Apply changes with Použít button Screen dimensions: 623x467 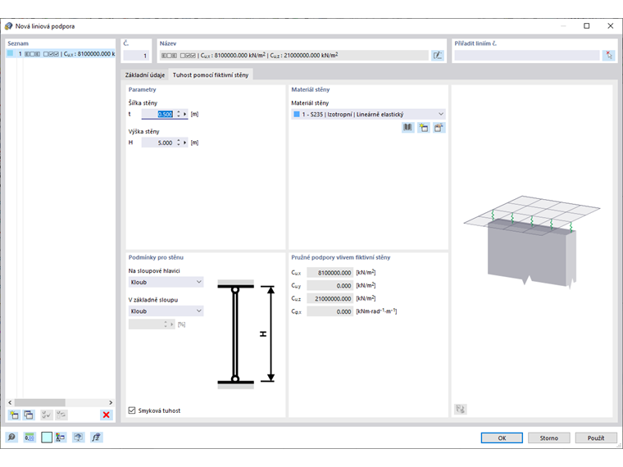click(x=596, y=438)
